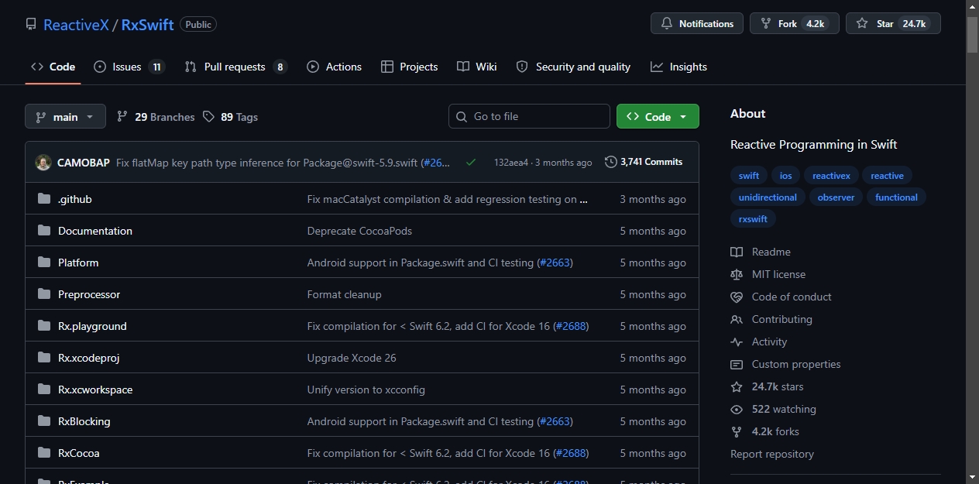Open commit message 'Deprecate CocoaPods'

point(359,231)
